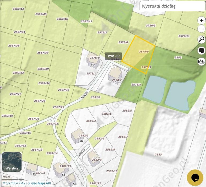This screenshot has width=206, height=187.
Task: Select parcel 2582/1 near Wilcza street
Action: tap(96, 97)
